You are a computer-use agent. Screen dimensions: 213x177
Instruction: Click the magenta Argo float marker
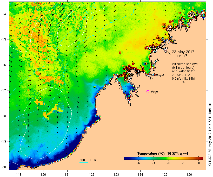(x=148, y=92)
